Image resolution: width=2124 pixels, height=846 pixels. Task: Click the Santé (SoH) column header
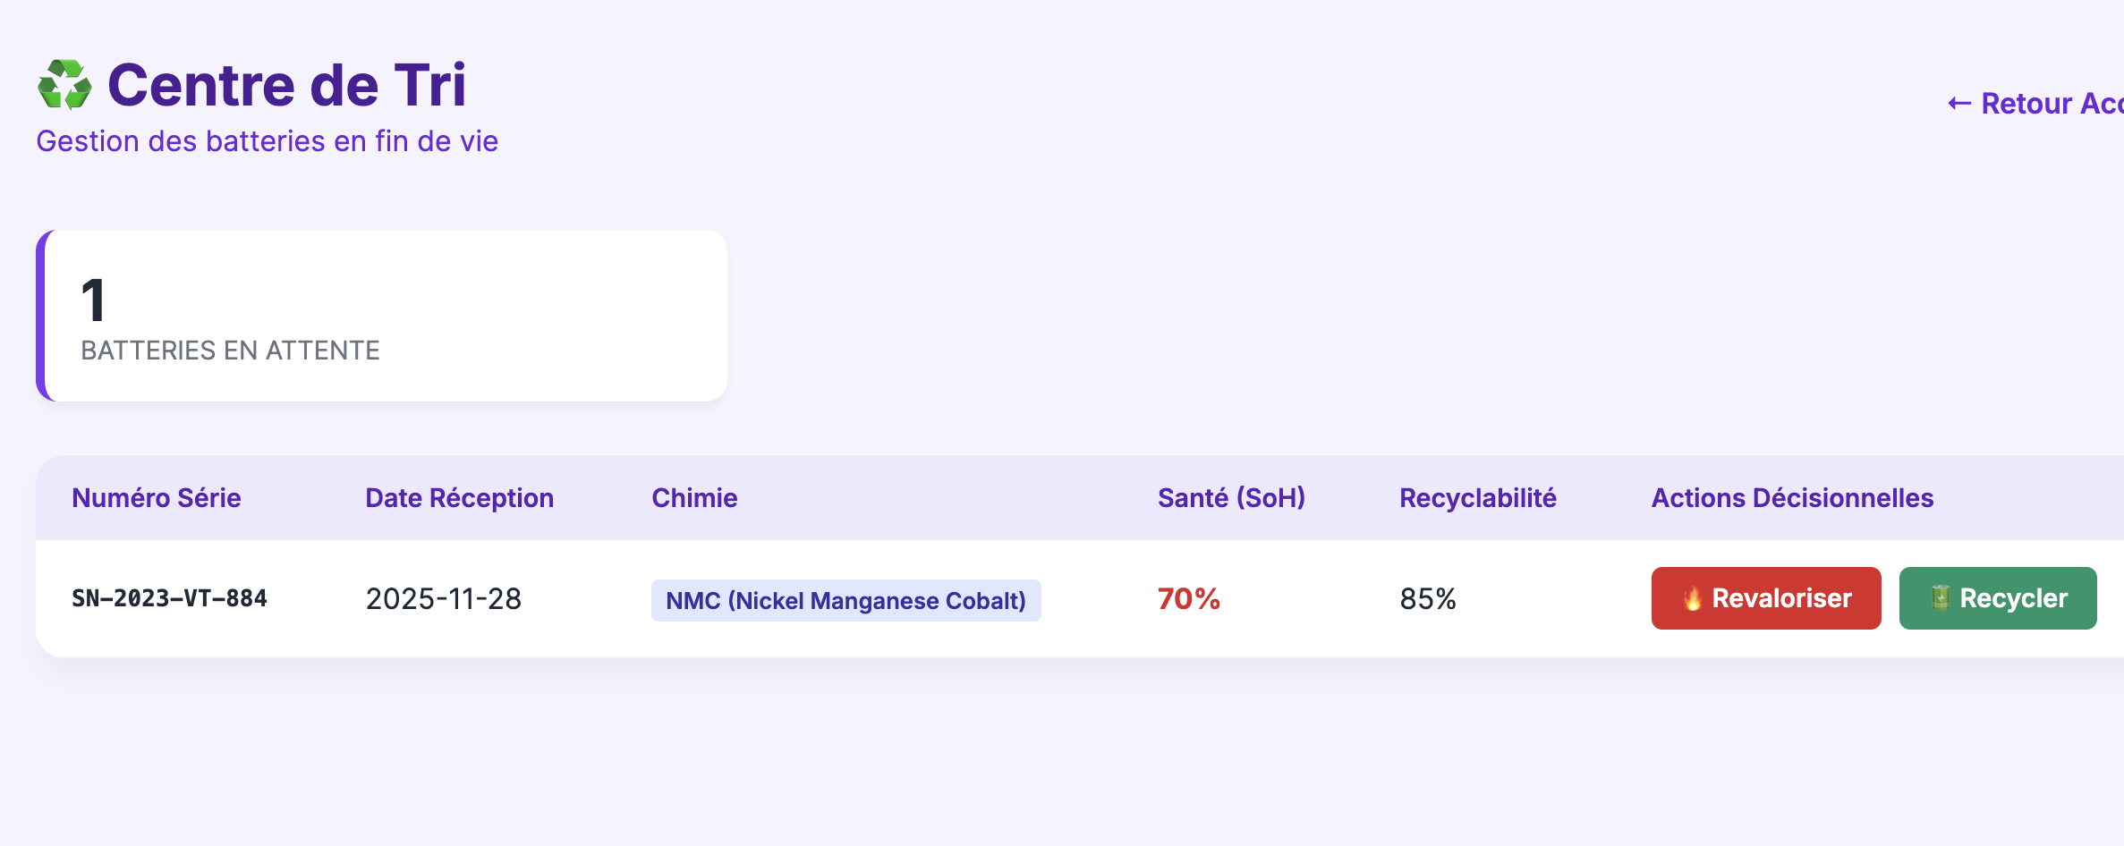1231,498
